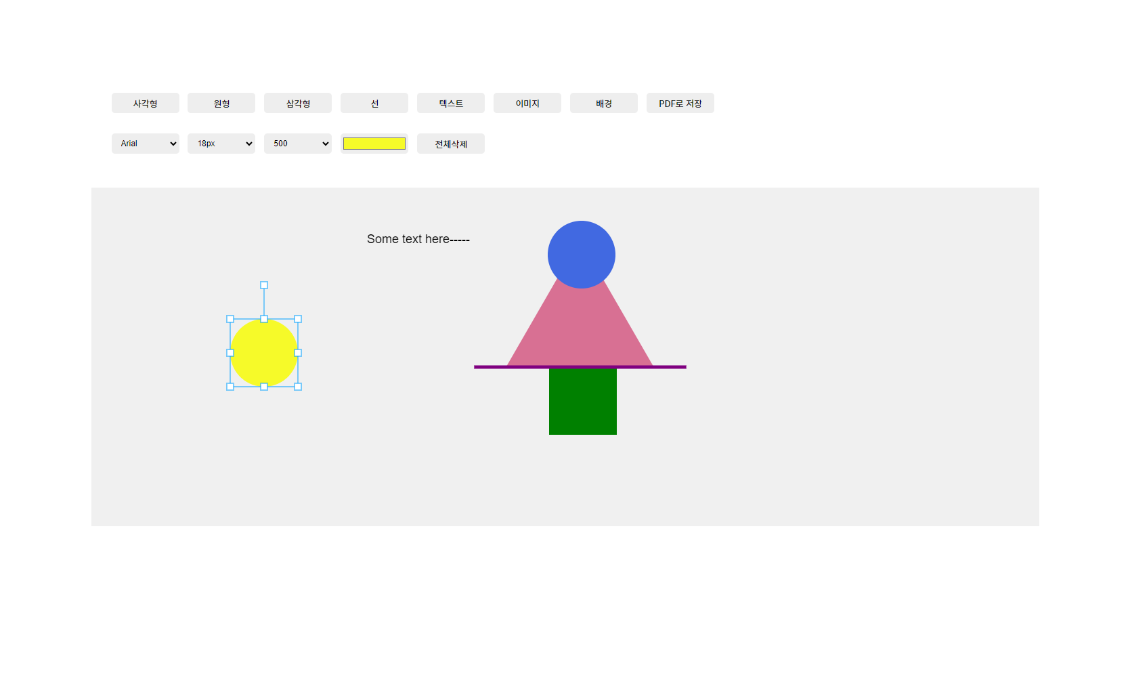Save canvas with PDF로 저장
The image size is (1130, 684).
point(680,103)
